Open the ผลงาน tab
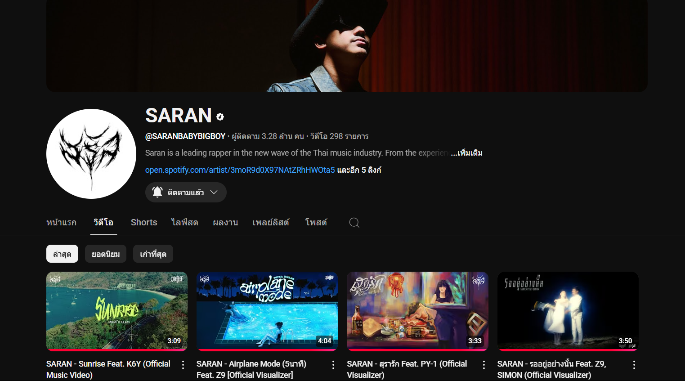This screenshot has width=685, height=381. coord(225,223)
